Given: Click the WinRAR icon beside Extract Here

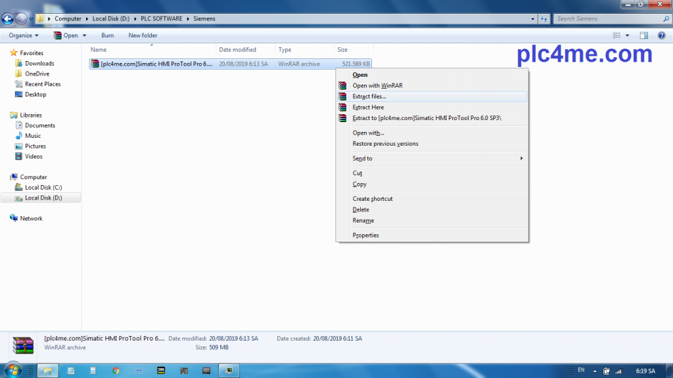Looking at the screenshot, I should 342,107.
